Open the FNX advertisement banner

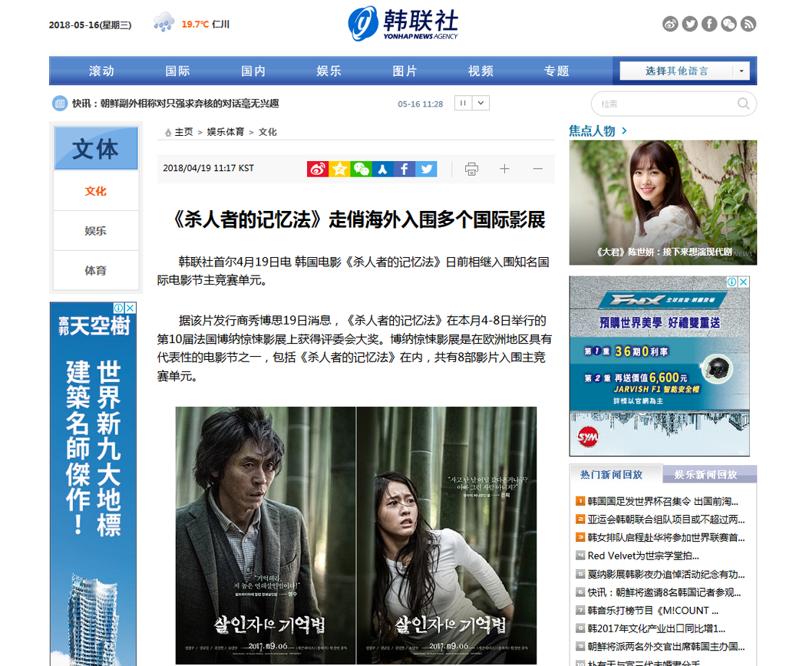pos(659,366)
